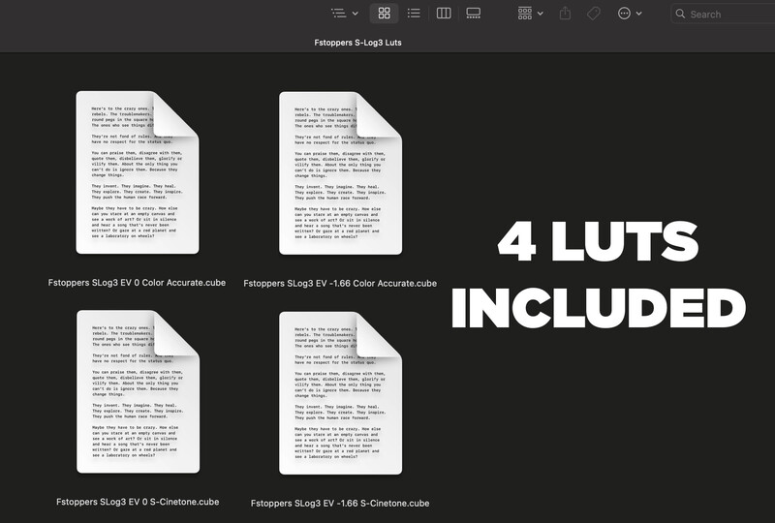The width and height of the screenshot is (775, 523).
Task: Click the Share toolbar icon
Action: (x=565, y=14)
